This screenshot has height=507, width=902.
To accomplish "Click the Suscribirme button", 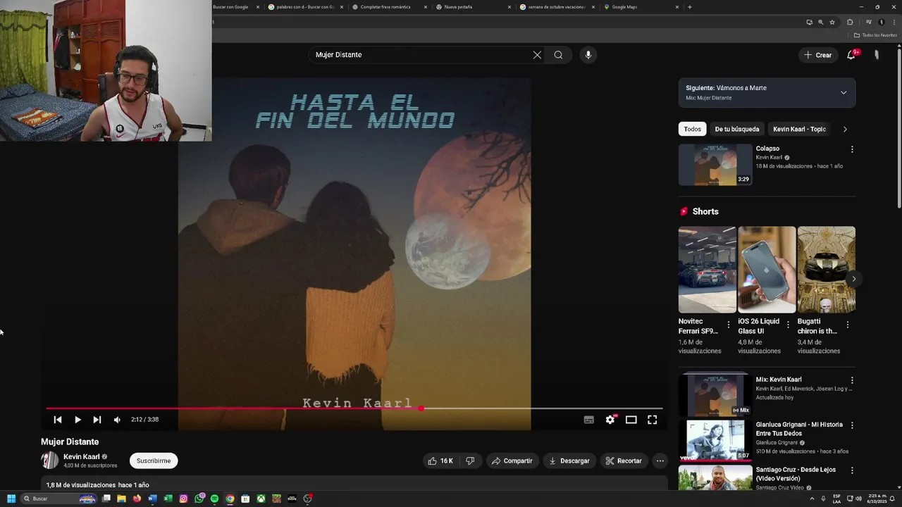I will click(x=154, y=461).
